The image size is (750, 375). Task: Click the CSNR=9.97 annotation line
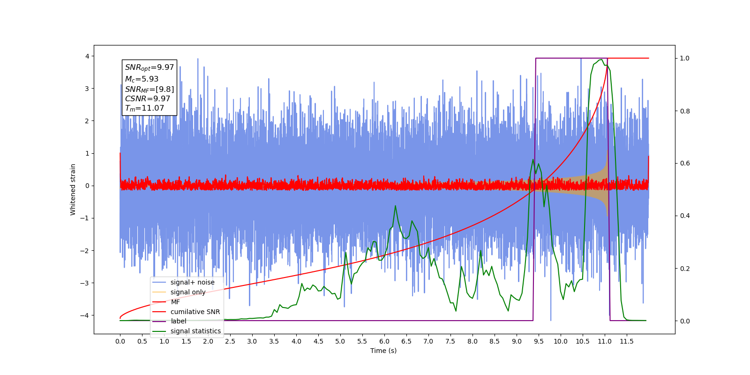coord(148,98)
